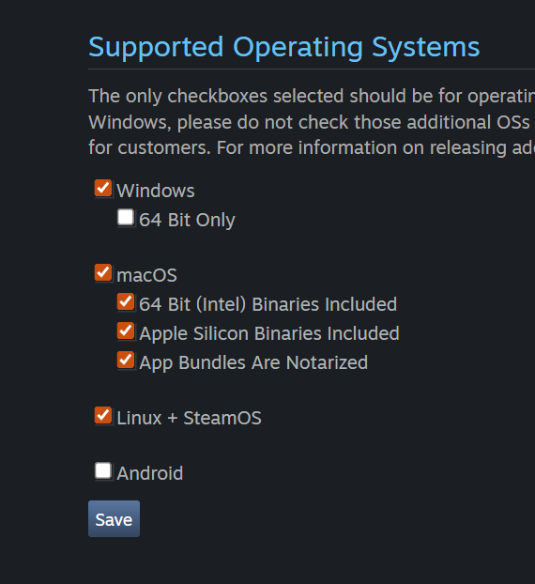Screen dimensions: 535x584
Task: Uncheck the Linux + SteamOS checkbox
Action: 103,416
